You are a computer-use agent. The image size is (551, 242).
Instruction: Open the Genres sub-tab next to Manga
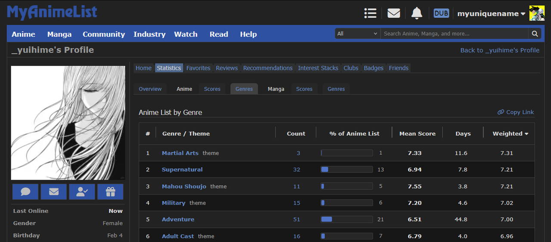tap(336, 89)
